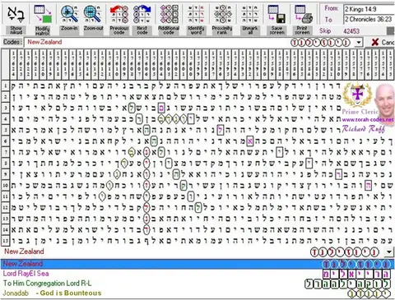Toggle the Show nikud tool
Image resolution: width=395 pixels, height=300 pixels.
click(16, 18)
